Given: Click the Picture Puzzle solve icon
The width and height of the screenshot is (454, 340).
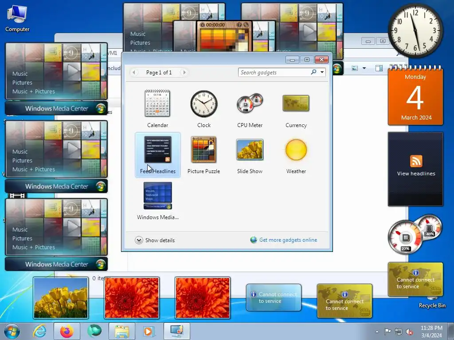Looking at the screenshot, I should (x=246, y=25).
